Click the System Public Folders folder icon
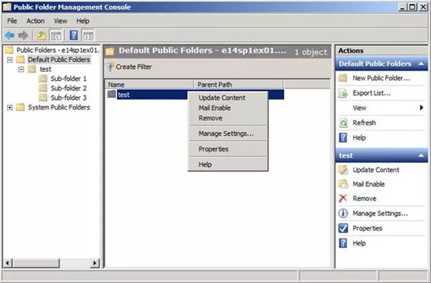This screenshot has width=431, height=283. click(20, 107)
